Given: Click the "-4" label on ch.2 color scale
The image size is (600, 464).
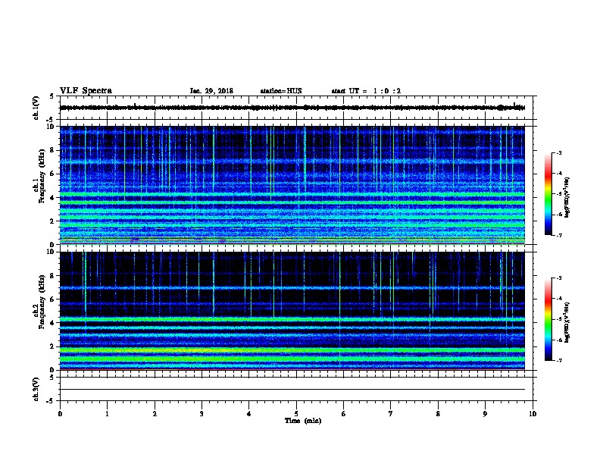Looking at the screenshot, I should [x=558, y=299].
